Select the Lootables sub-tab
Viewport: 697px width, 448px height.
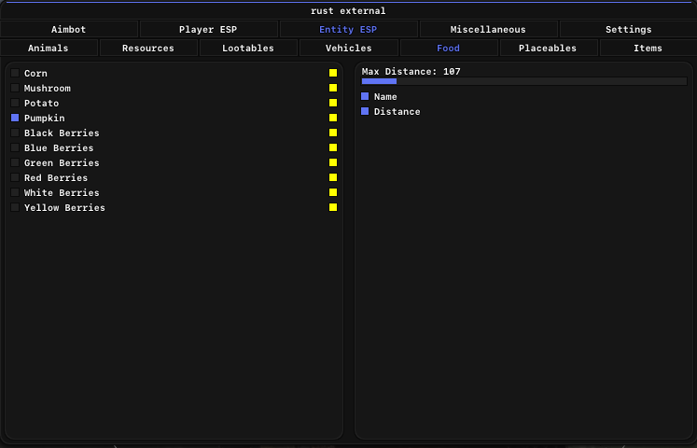tap(248, 48)
